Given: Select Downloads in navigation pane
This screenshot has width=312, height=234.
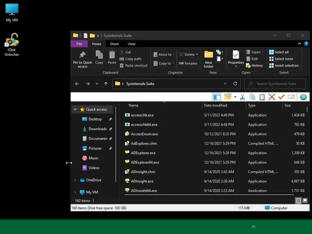Looking at the screenshot, I should (x=97, y=129).
